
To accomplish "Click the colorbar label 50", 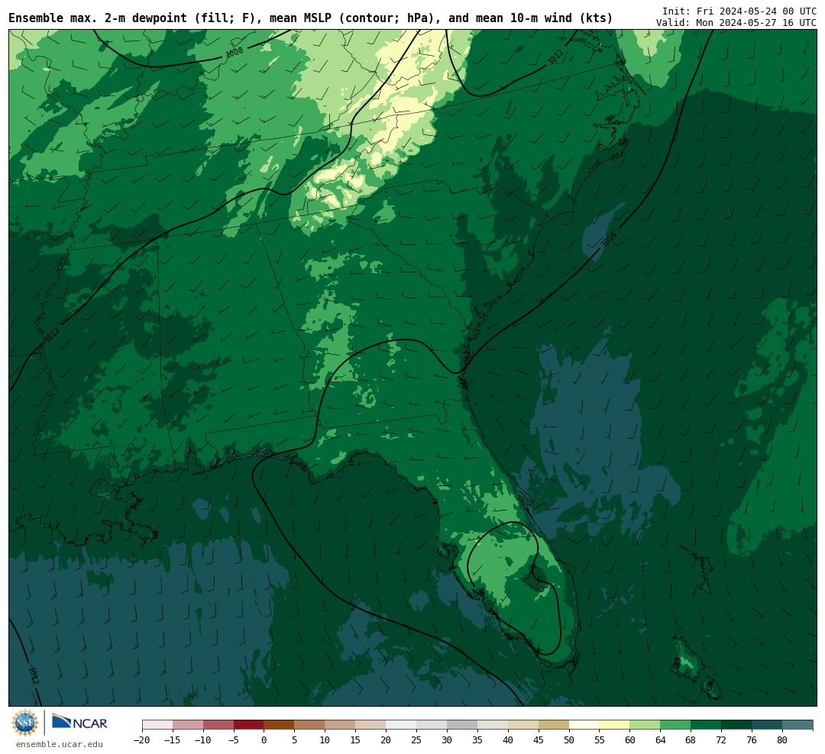I will (x=569, y=740).
